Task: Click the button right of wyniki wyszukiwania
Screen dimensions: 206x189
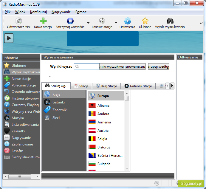Action: coord(135,66)
